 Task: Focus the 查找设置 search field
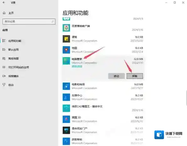pos(29,21)
